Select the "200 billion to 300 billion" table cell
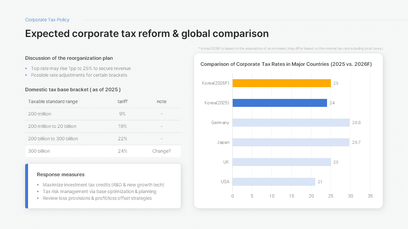Image resolution: width=408 pixels, height=229 pixels. pyautogui.click(x=53, y=139)
